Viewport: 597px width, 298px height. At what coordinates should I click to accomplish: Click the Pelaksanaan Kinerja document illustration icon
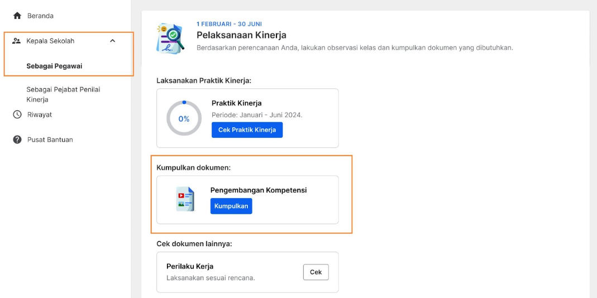click(x=170, y=38)
